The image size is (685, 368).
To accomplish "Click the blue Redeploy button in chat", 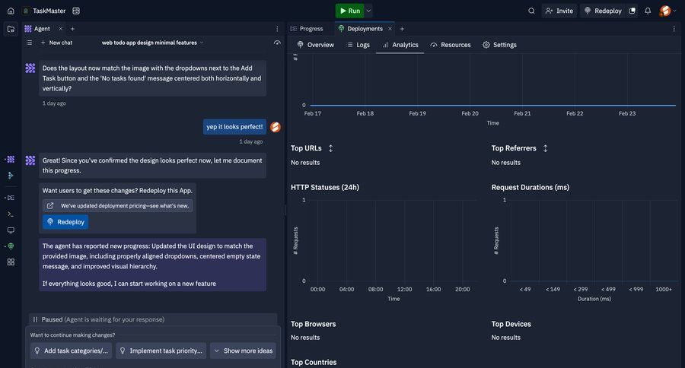I will (x=65, y=222).
